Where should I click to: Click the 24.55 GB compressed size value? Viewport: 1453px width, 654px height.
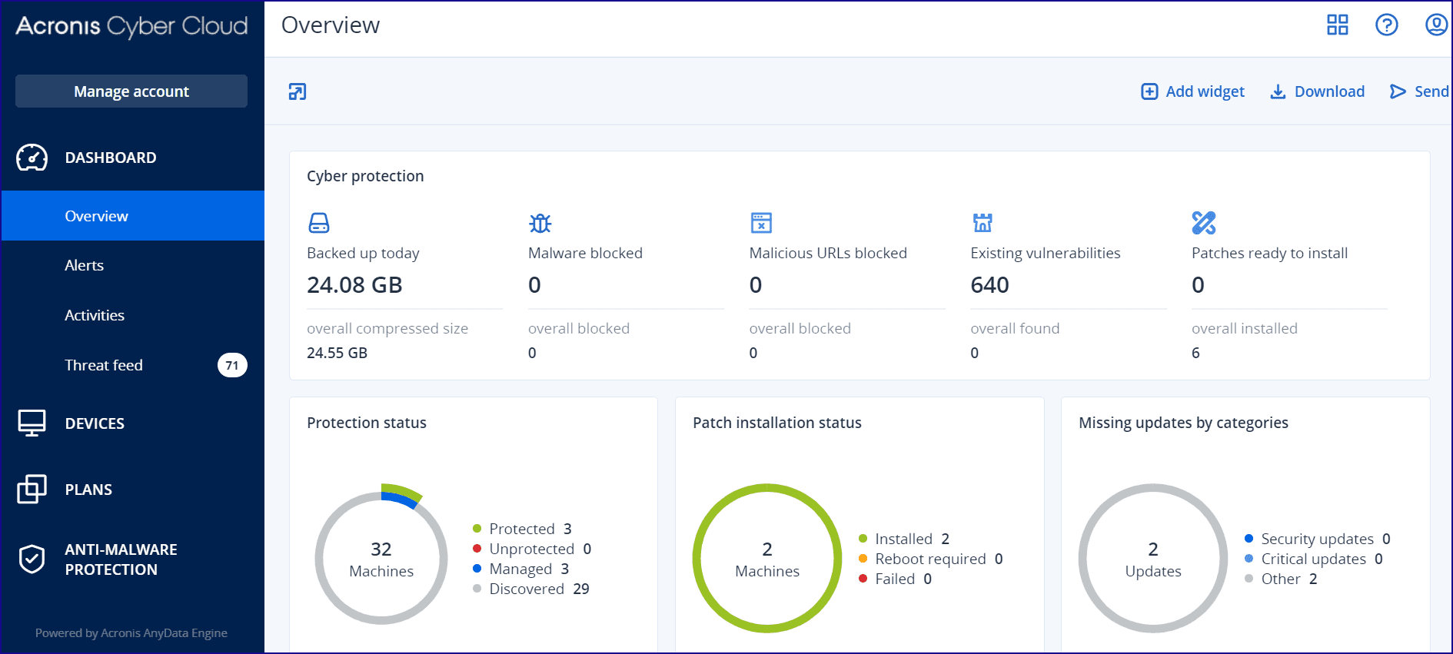pos(337,353)
